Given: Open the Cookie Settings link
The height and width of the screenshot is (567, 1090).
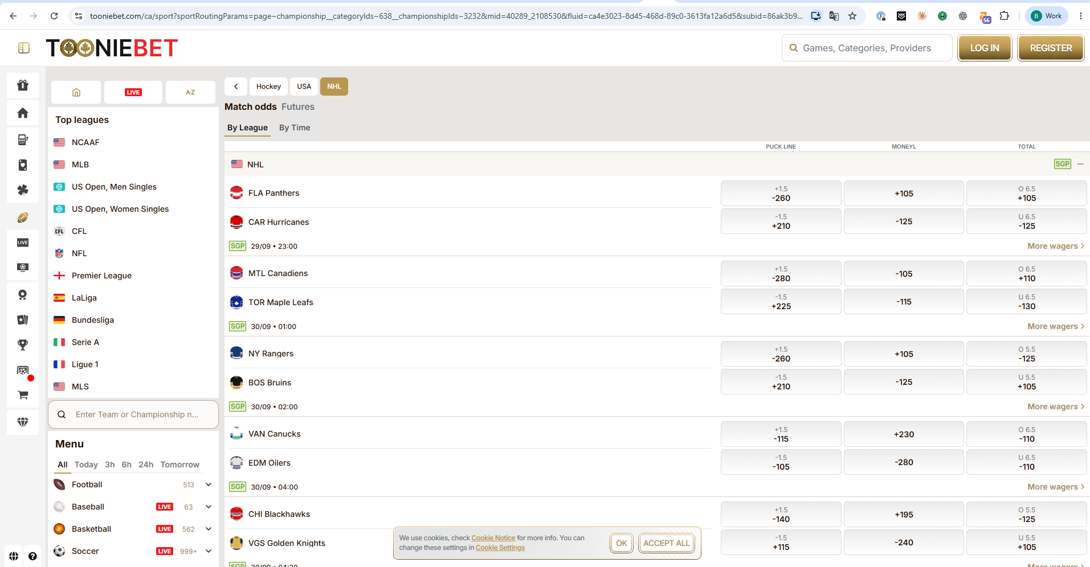Looking at the screenshot, I should (x=500, y=548).
